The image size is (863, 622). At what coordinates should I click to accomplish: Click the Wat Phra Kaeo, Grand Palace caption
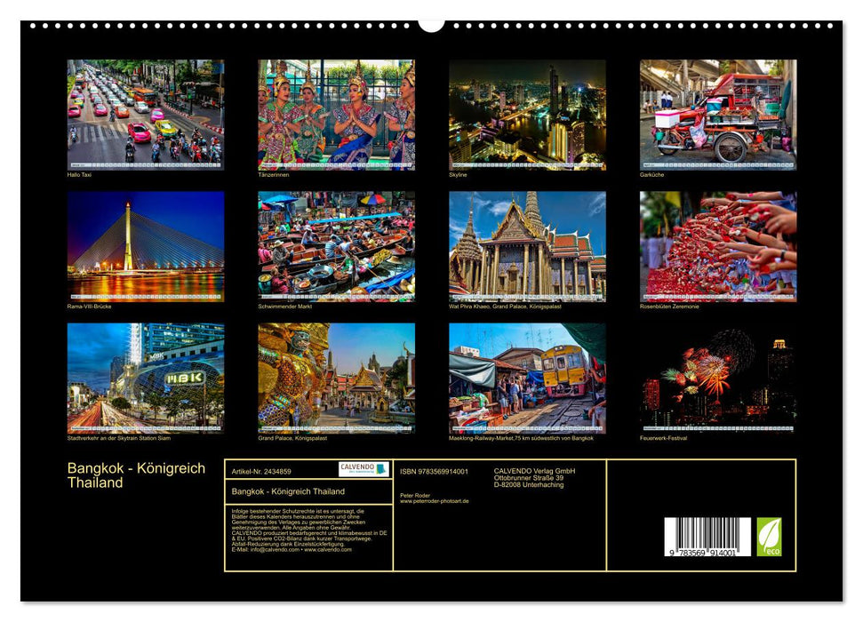pos(505,307)
